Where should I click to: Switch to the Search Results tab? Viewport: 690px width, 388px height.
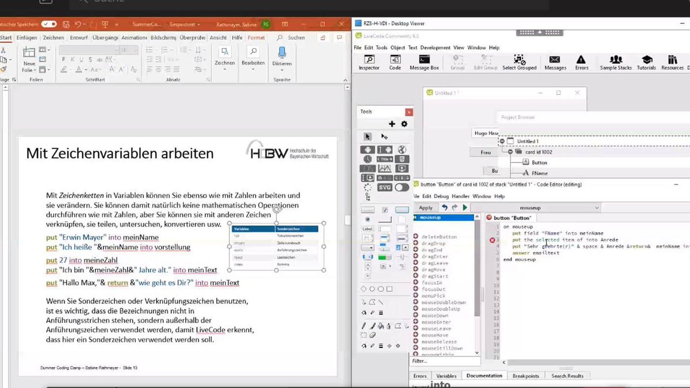tap(568, 376)
